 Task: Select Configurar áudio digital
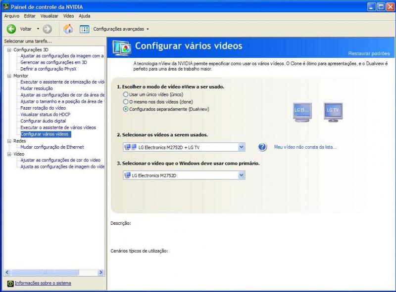coord(43,121)
